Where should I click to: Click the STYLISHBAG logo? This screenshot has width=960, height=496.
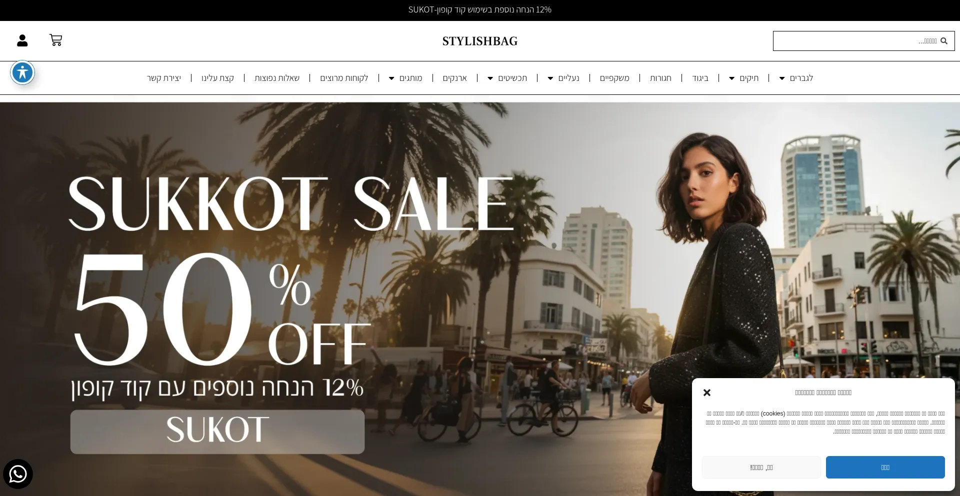pyautogui.click(x=480, y=41)
